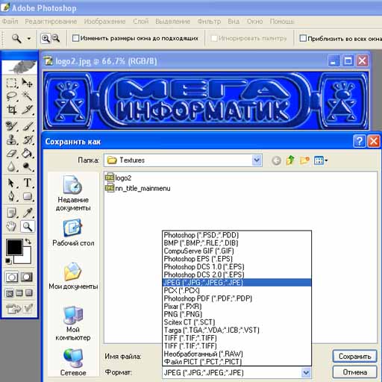This screenshot has height=382, width=382.
Task: Go up one folder level
Action: 290,160
